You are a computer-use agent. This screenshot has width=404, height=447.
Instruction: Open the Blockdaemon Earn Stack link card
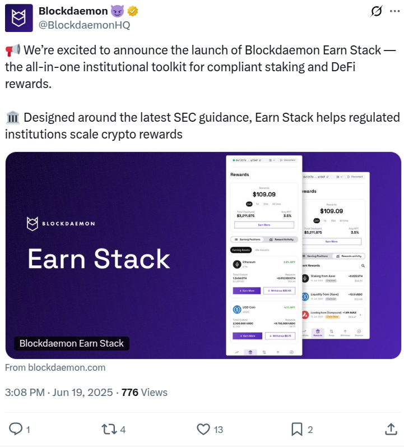pyautogui.click(x=203, y=255)
